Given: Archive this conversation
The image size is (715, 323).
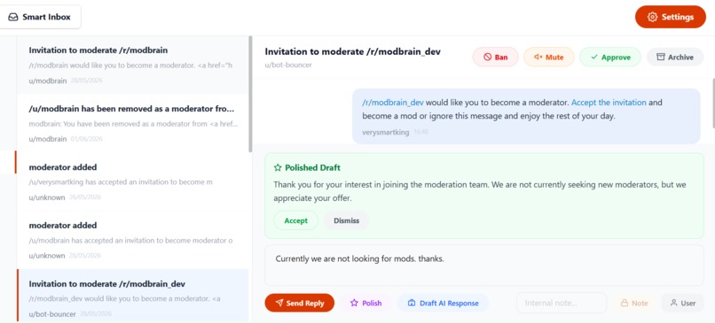Looking at the screenshot, I should point(675,57).
